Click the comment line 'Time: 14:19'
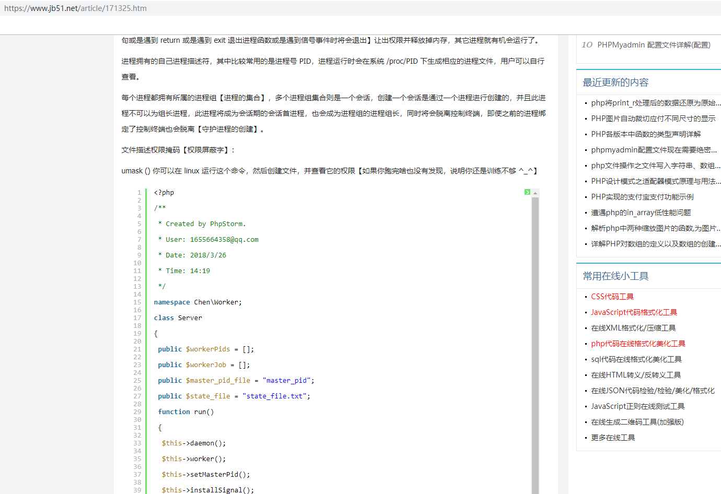 [x=184, y=271]
